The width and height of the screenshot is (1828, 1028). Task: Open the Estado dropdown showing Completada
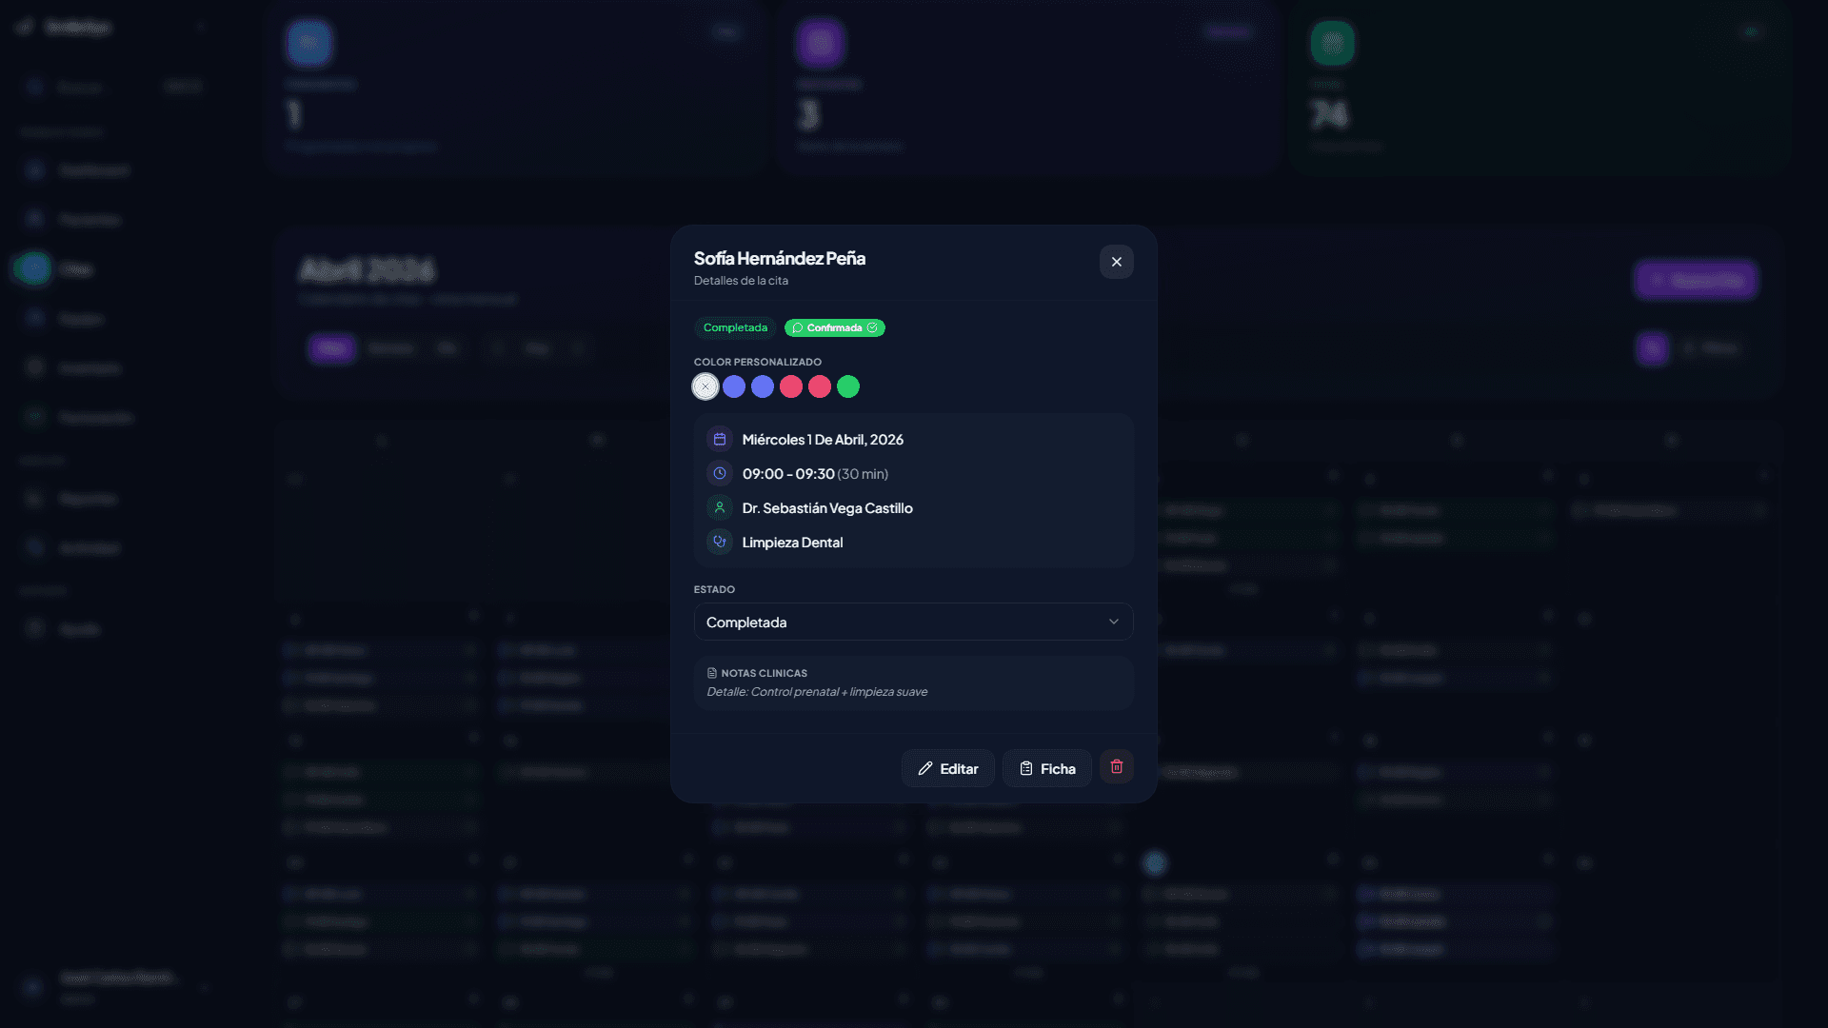(x=913, y=622)
